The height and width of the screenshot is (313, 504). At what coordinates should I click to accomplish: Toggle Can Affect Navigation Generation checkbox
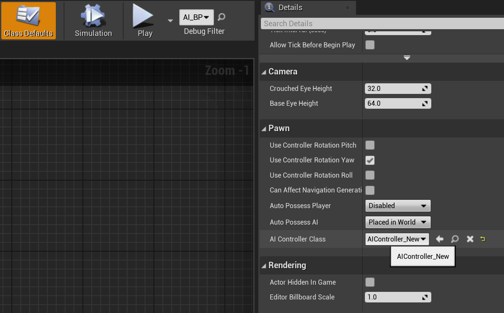pos(370,190)
